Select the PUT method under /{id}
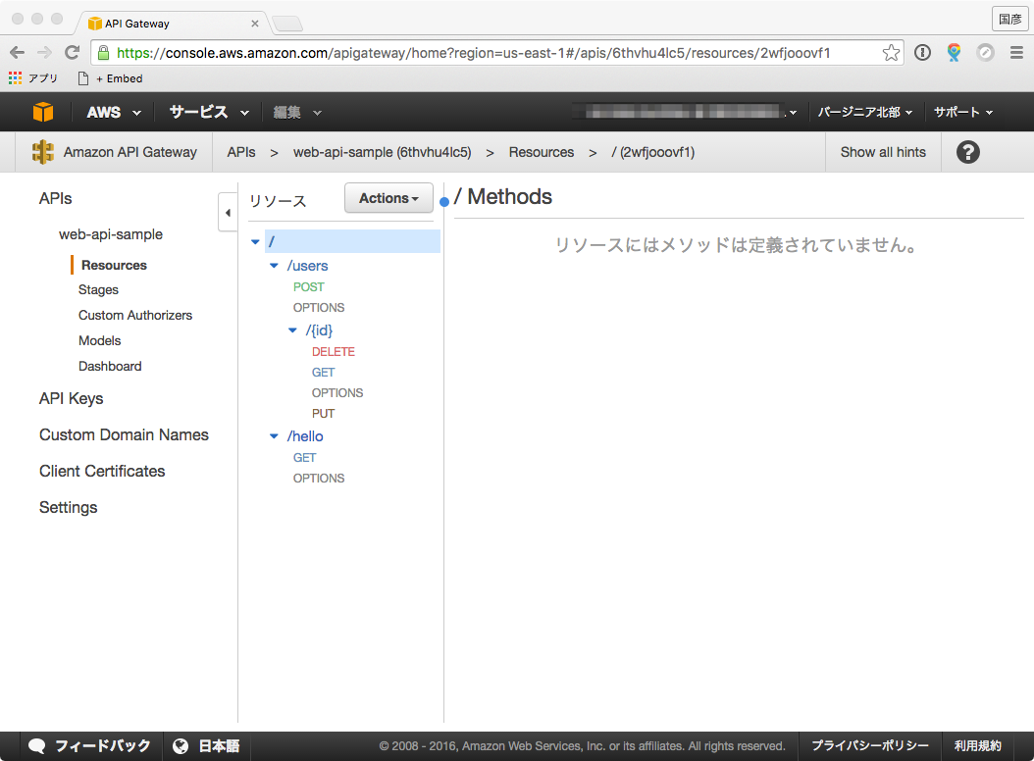Viewport: 1034px width, 761px height. click(x=323, y=414)
